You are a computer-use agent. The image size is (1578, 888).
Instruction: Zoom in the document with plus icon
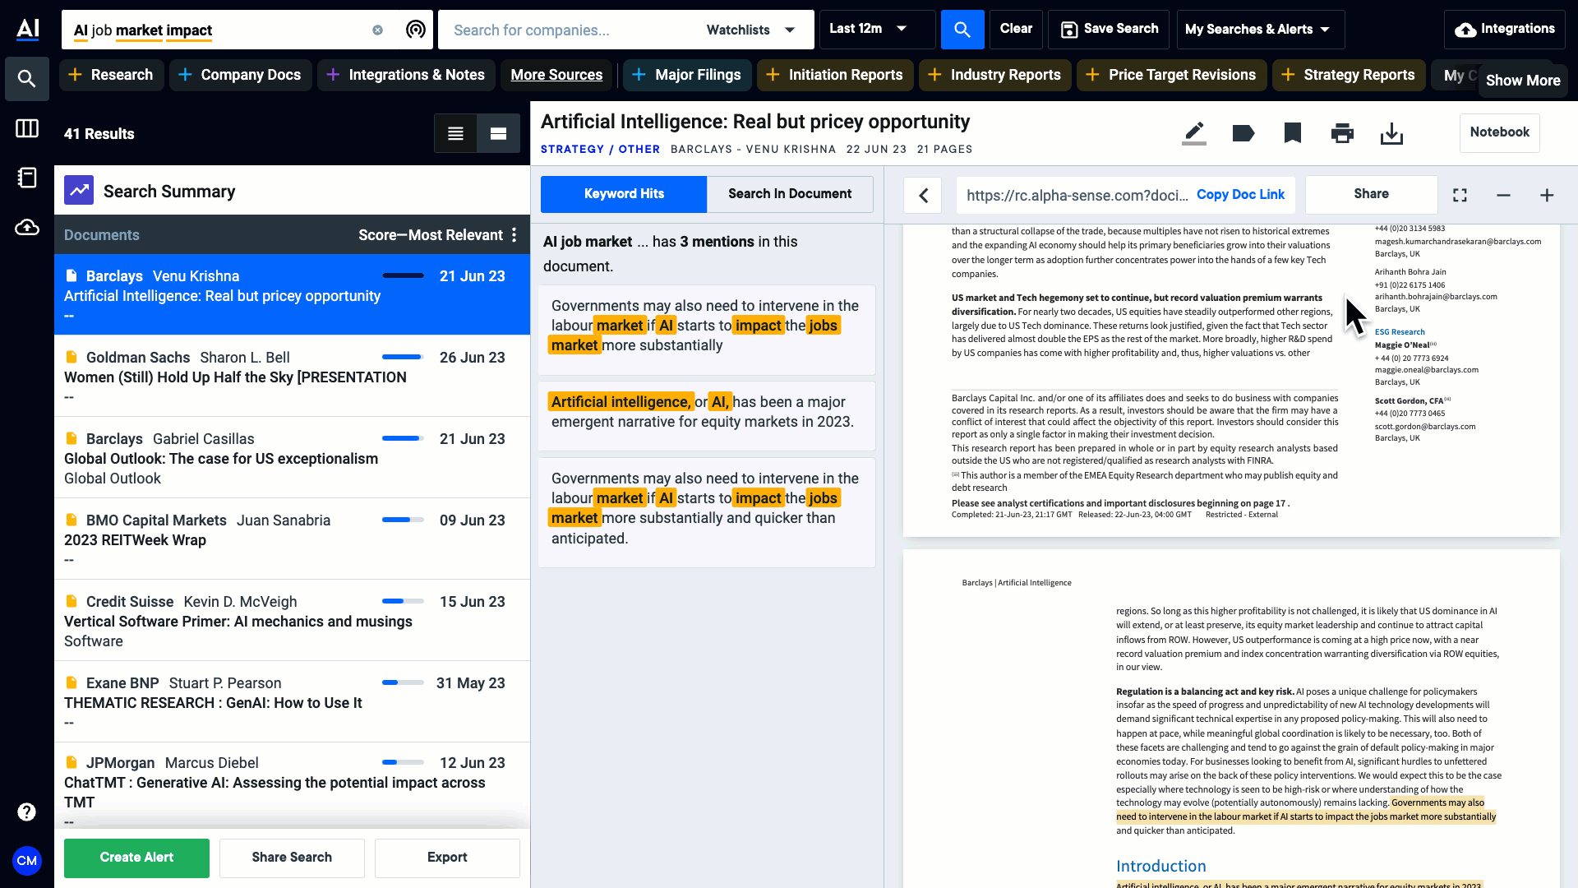[x=1547, y=195]
